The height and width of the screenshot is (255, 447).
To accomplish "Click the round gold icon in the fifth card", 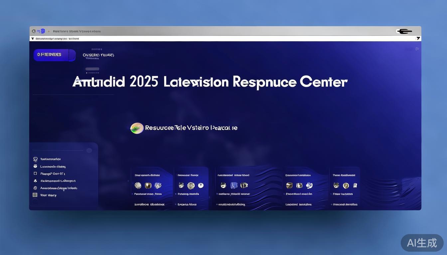I will pos(346,186).
